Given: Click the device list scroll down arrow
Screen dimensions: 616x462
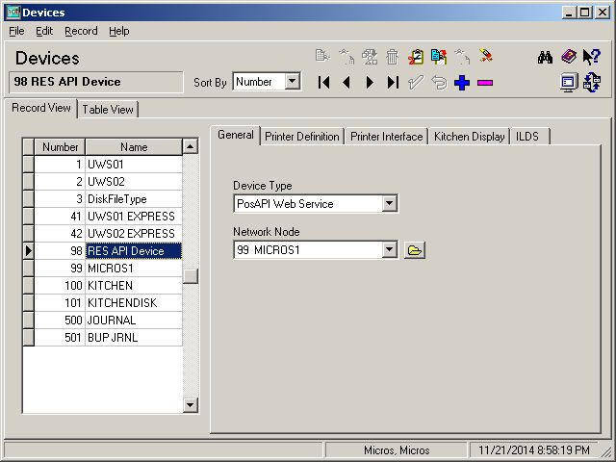Looking at the screenshot, I should pos(191,404).
